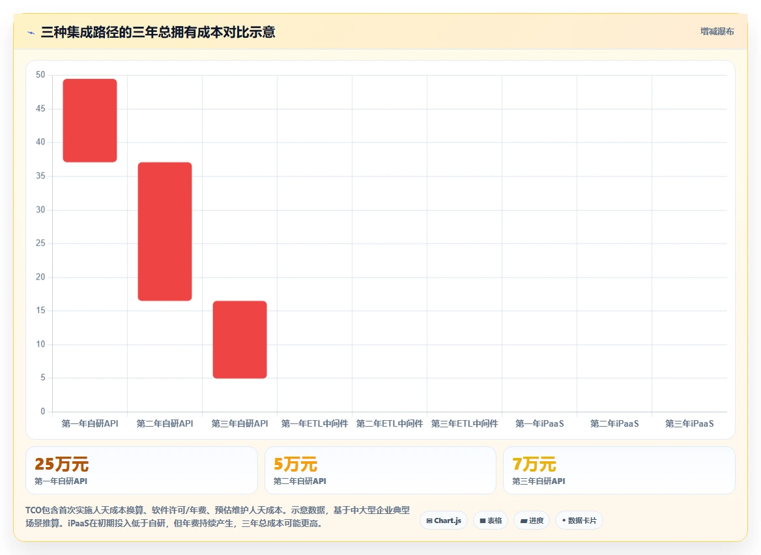
Task: Select the red bar for 第三年自研API
Action: pos(240,339)
